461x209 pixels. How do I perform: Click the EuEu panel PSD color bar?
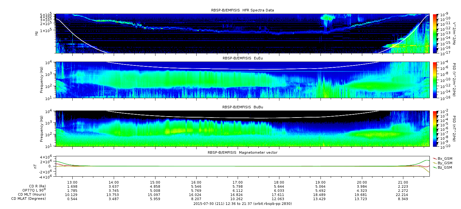pyautogui.click(x=435, y=80)
